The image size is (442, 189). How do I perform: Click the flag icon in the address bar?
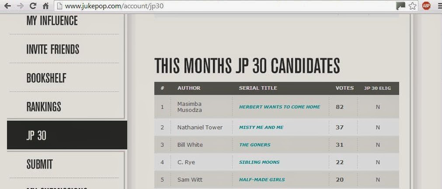(400, 6)
